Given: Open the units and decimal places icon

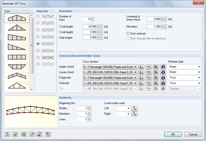Looking at the screenshot, I should 24,134.
